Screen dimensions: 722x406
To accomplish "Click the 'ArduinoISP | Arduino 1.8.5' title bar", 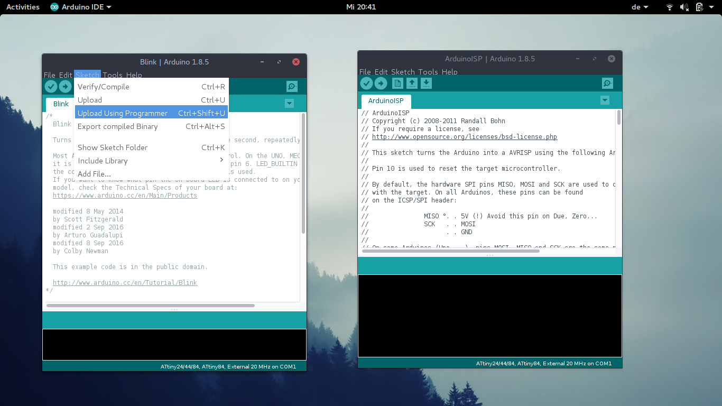I will [x=490, y=59].
